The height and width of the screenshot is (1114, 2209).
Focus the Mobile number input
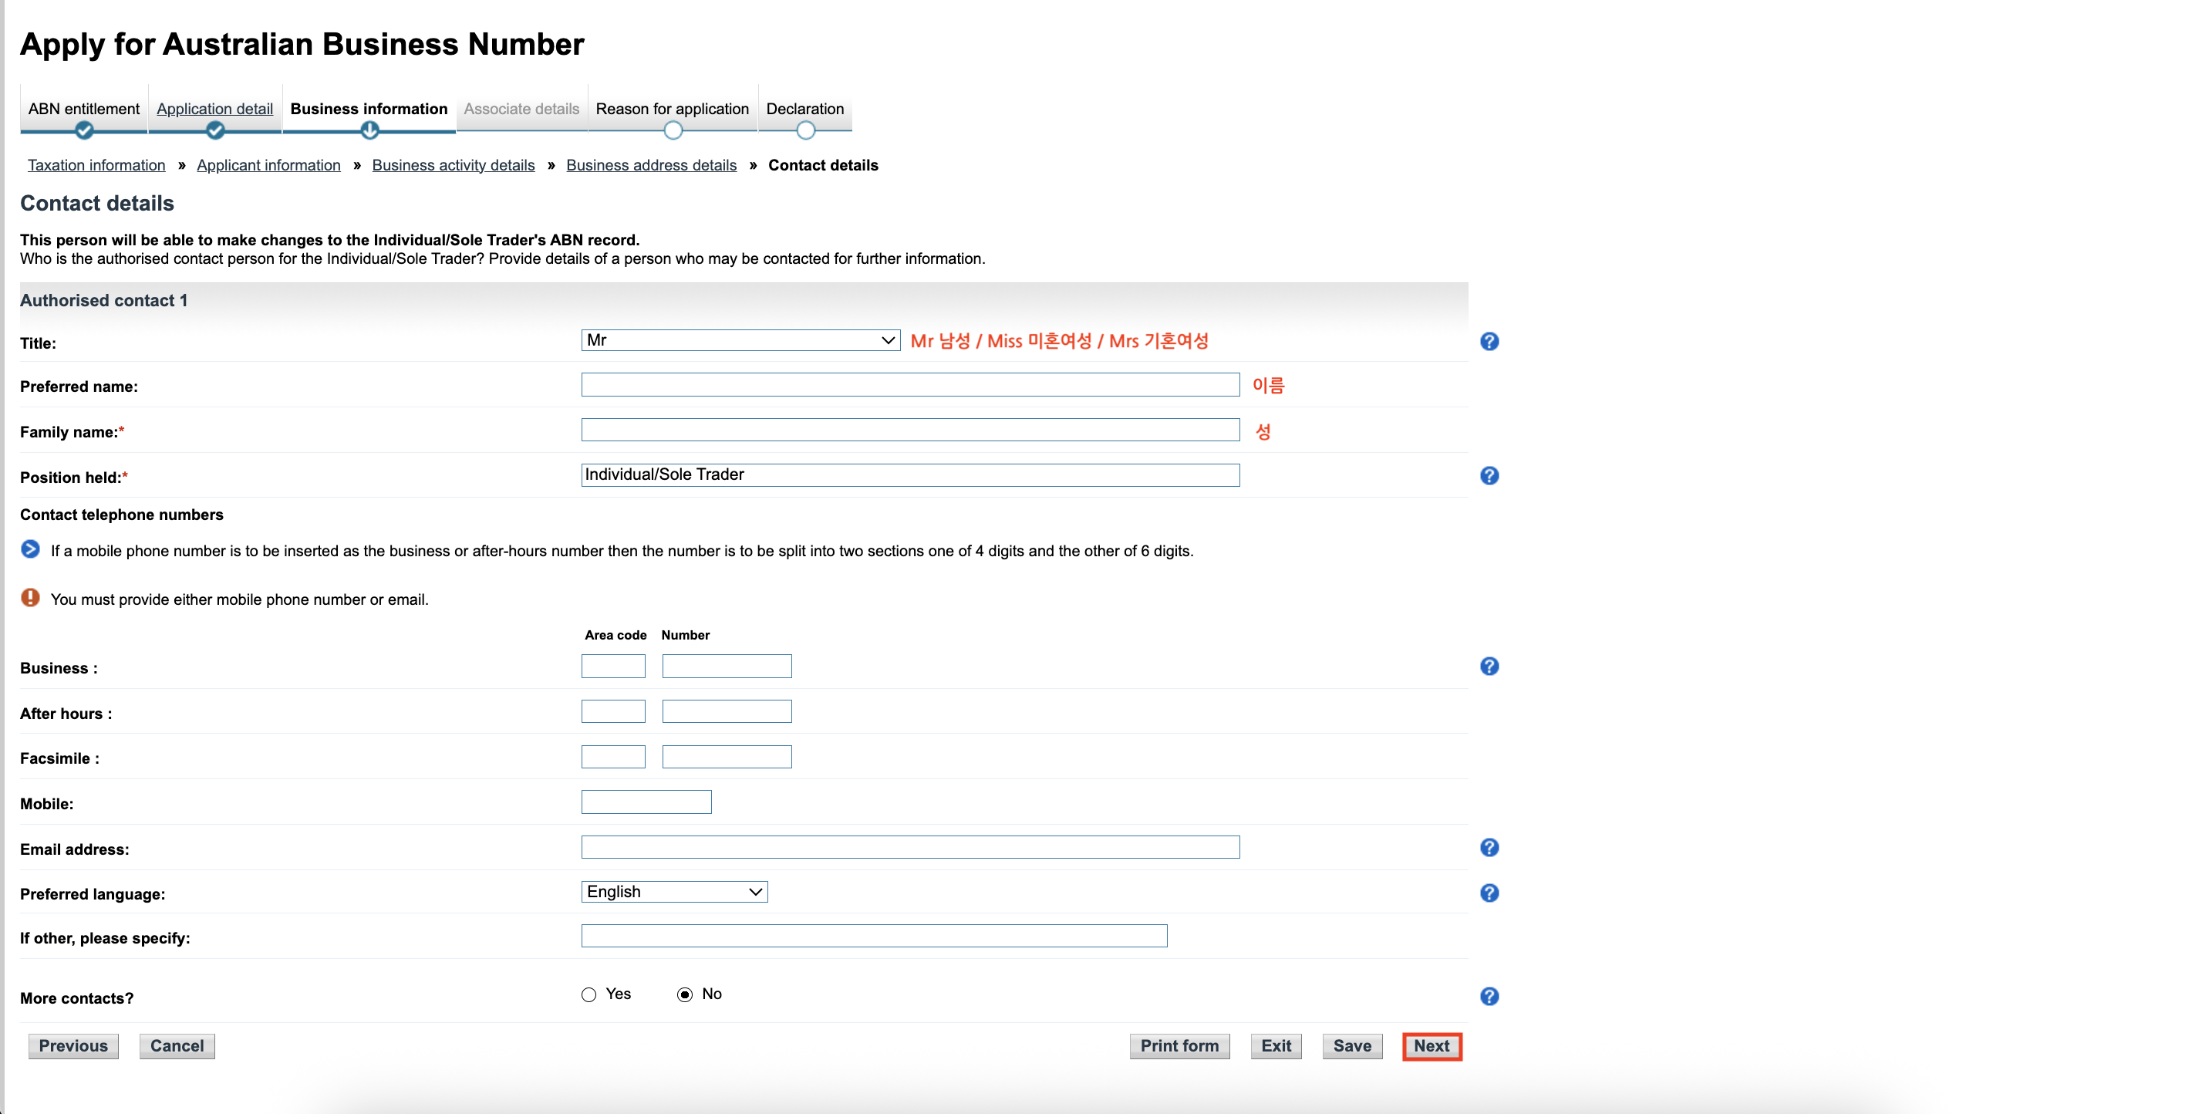click(x=646, y=802)
